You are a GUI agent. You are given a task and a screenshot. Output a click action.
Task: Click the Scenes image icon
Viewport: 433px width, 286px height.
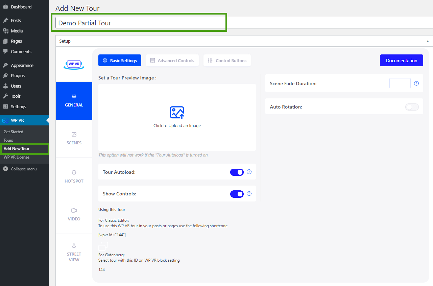[74, 134]
